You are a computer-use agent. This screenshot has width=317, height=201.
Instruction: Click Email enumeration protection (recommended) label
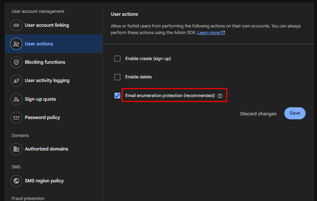point(170,96)
